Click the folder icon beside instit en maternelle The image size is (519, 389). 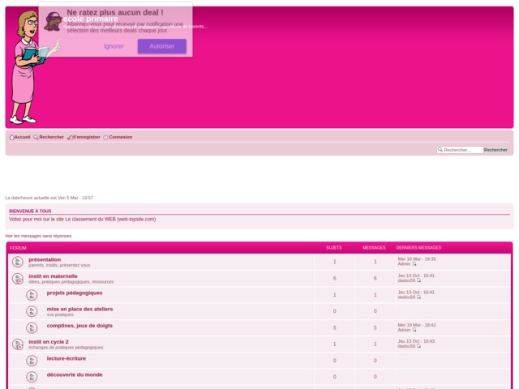point(17,278)
